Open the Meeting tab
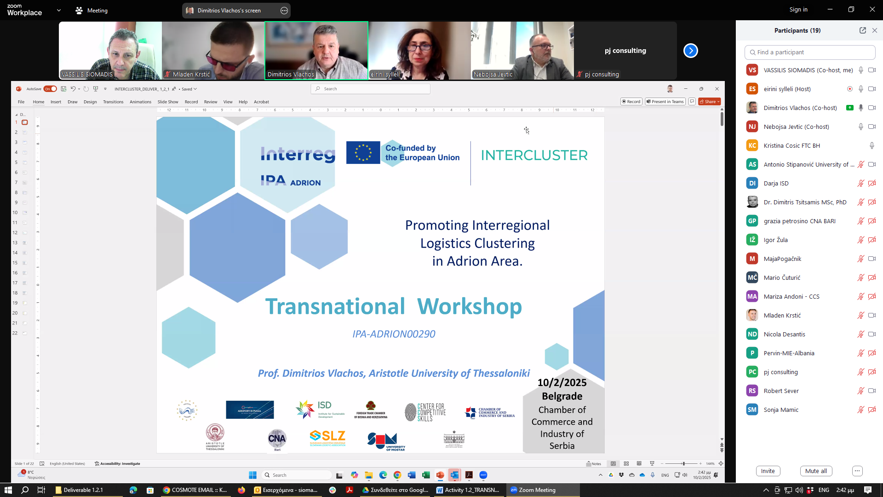Image resolution: width=883 pixels, height=497 pixels. 92,10
